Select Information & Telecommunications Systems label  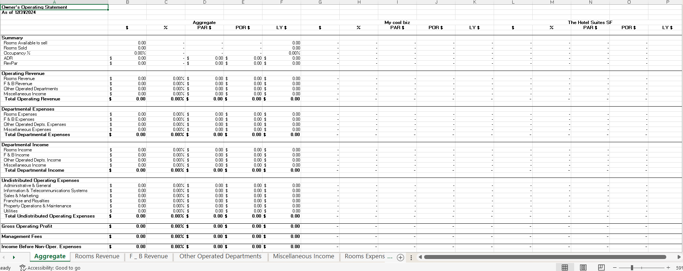coord(46,191)
